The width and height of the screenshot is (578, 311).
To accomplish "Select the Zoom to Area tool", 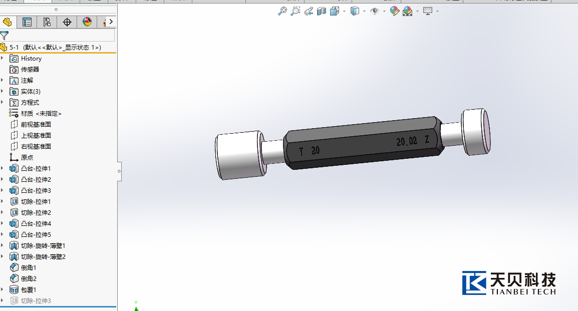I will click(x=296, y=11).
